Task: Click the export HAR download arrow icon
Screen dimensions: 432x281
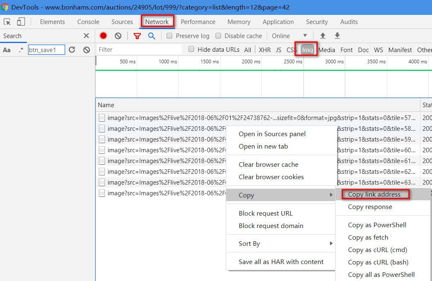Action: pyautogui.click(x=337, y=36)
